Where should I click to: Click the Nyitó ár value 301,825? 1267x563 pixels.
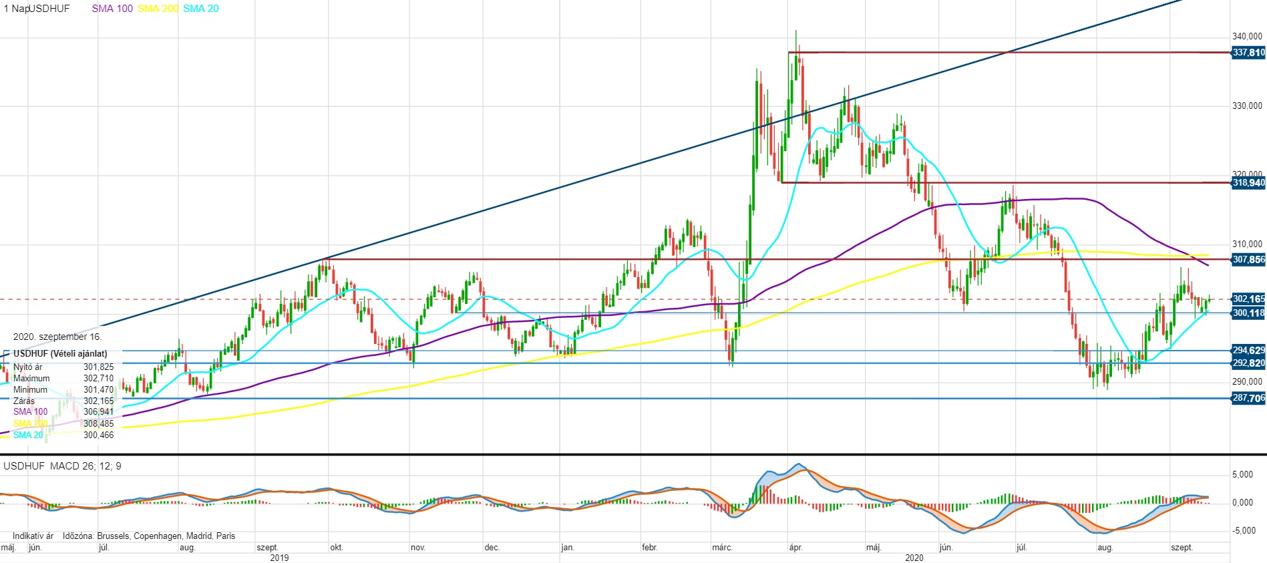(99, 367)
